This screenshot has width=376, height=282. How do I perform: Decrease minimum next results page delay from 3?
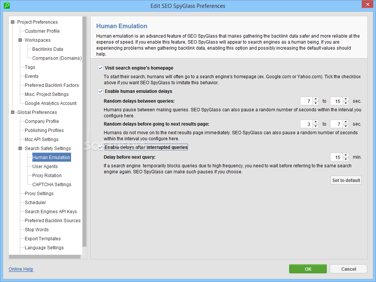pos(315,126)
